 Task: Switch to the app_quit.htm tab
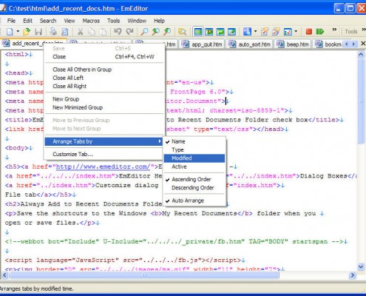coord(202,44)
